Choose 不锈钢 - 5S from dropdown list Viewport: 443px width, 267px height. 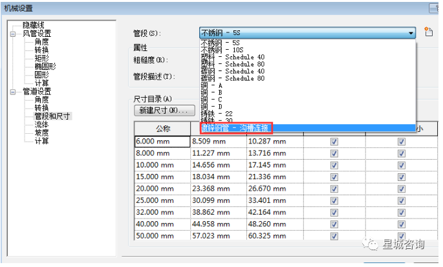coord(308,43)
